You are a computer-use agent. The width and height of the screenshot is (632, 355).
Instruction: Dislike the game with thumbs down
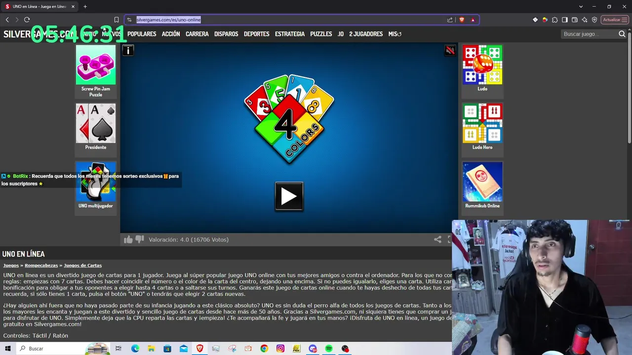[140, 239]
